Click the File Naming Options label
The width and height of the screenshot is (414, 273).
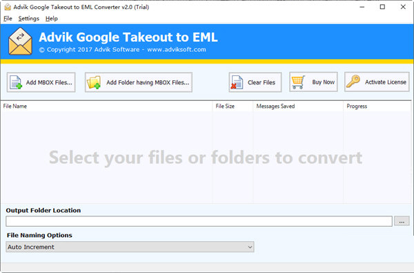click(x=39, y=235)
